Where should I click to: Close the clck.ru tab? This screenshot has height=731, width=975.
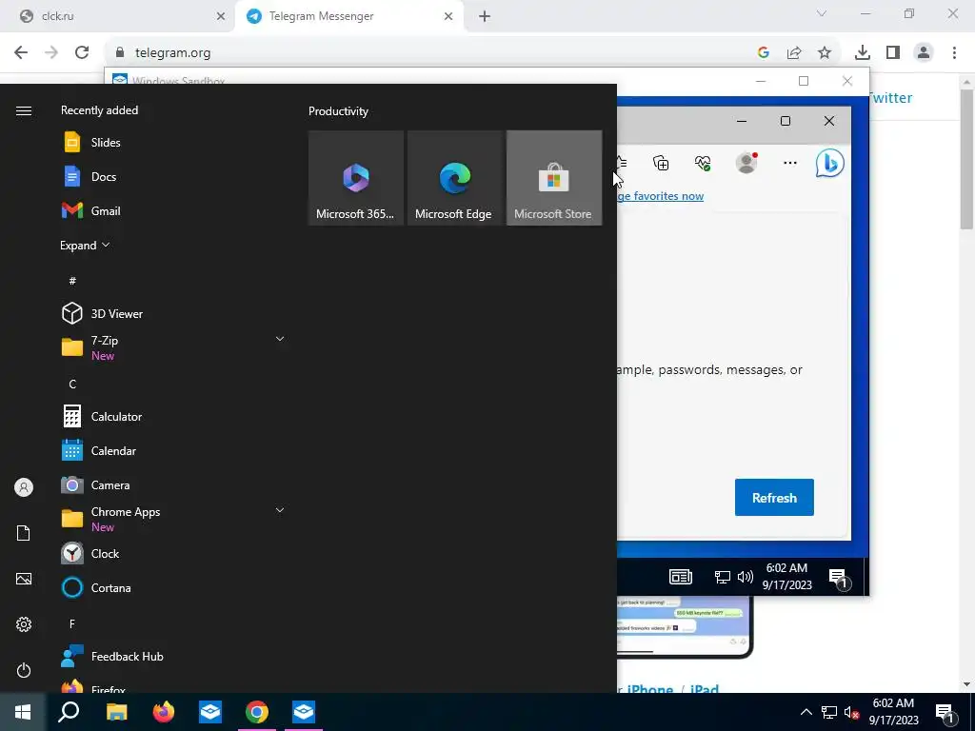[221, 16]
